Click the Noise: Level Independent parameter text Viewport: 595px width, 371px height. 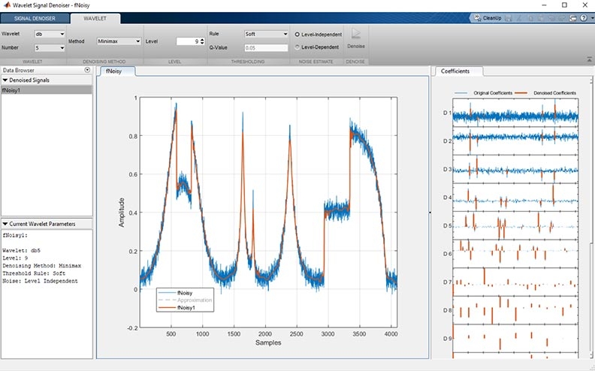tap(40, 281)
